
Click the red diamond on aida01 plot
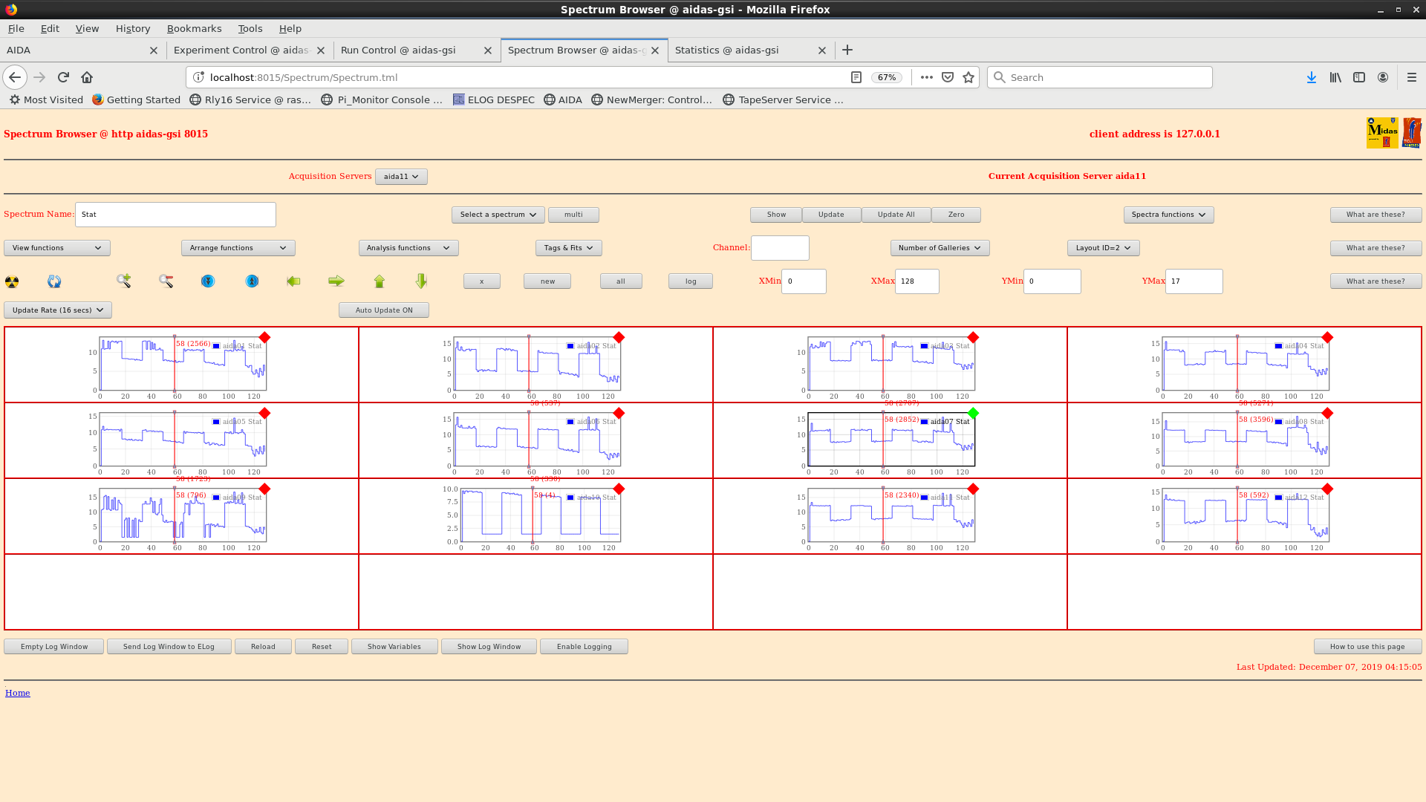tap(264, 337)
